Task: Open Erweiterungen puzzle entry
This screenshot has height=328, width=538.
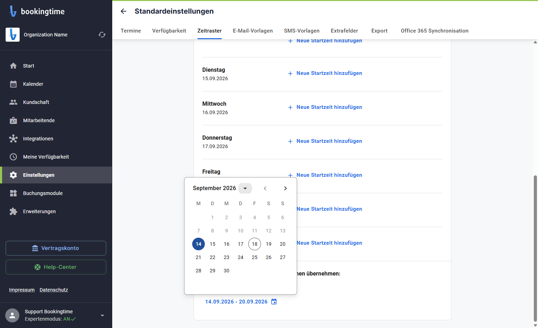Action: coord(56,211)
